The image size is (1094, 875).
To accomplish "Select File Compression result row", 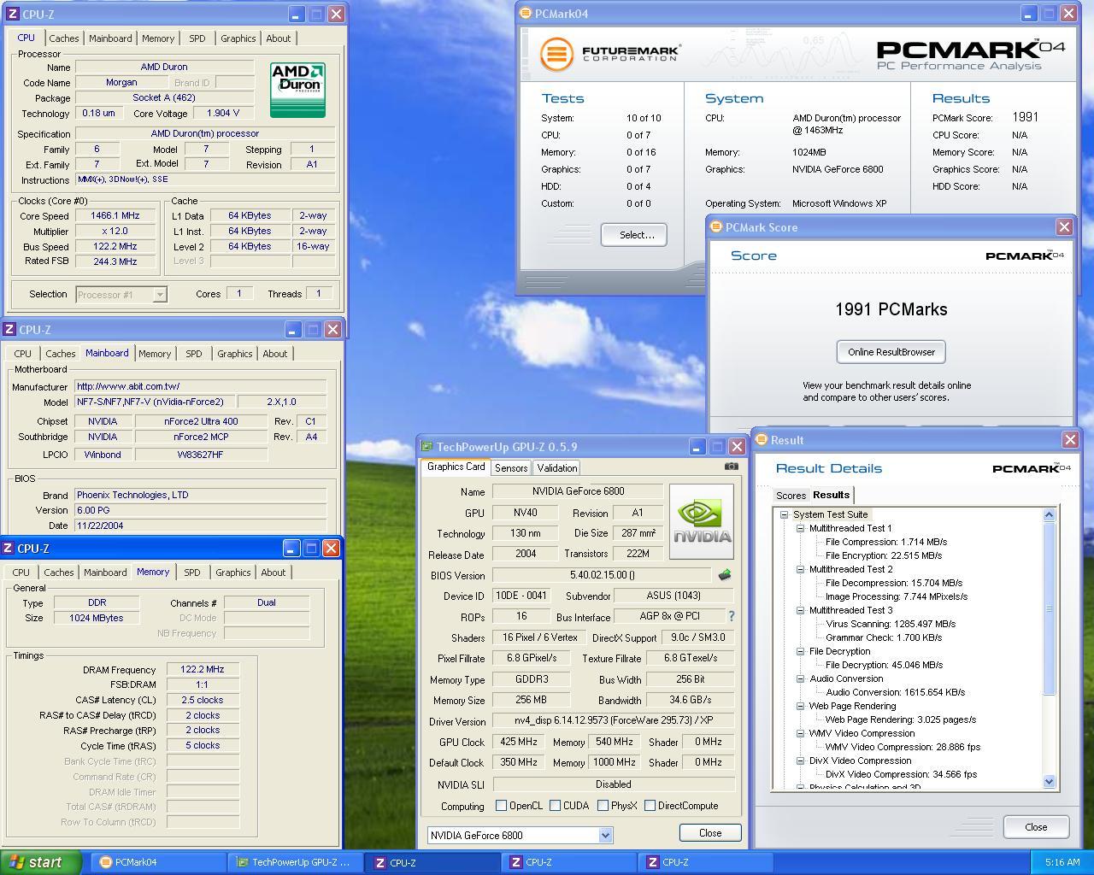I will pos(885,542).
